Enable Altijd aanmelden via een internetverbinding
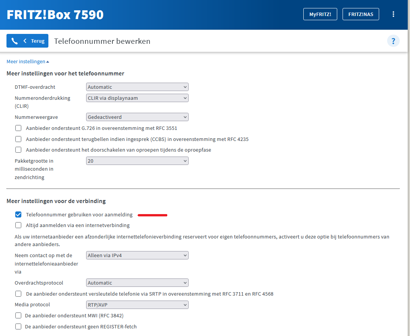Screen dimensions: 410x336 click(x=18, y=226)
